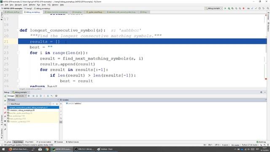Open Event Log
This screenshot has height=152, width=270.
tap(261, 142)
